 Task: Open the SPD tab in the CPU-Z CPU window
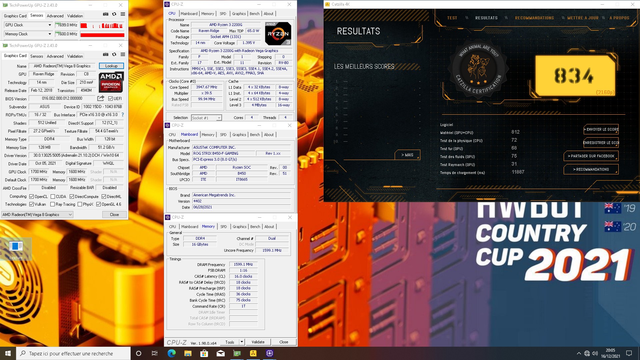223,14
